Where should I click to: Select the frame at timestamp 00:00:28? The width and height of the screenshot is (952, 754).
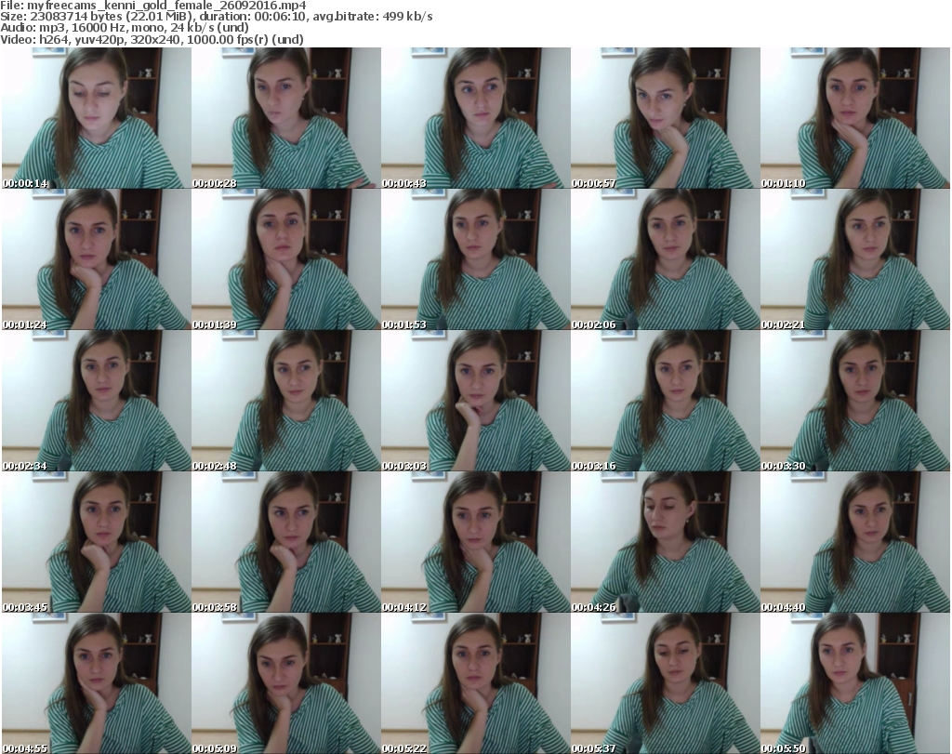click(285, 118)
